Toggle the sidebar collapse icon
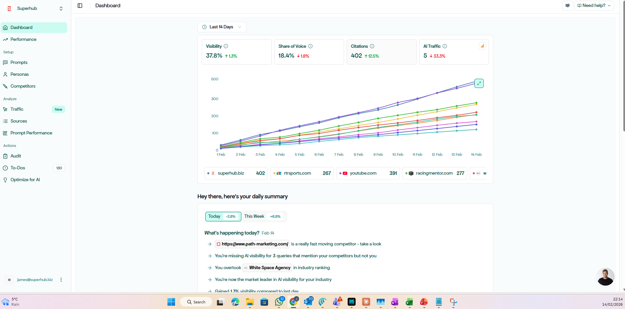 tap(80, 6)
